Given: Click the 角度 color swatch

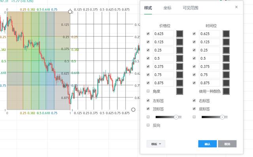Looking at the screenshot, I should coord(179,91).
